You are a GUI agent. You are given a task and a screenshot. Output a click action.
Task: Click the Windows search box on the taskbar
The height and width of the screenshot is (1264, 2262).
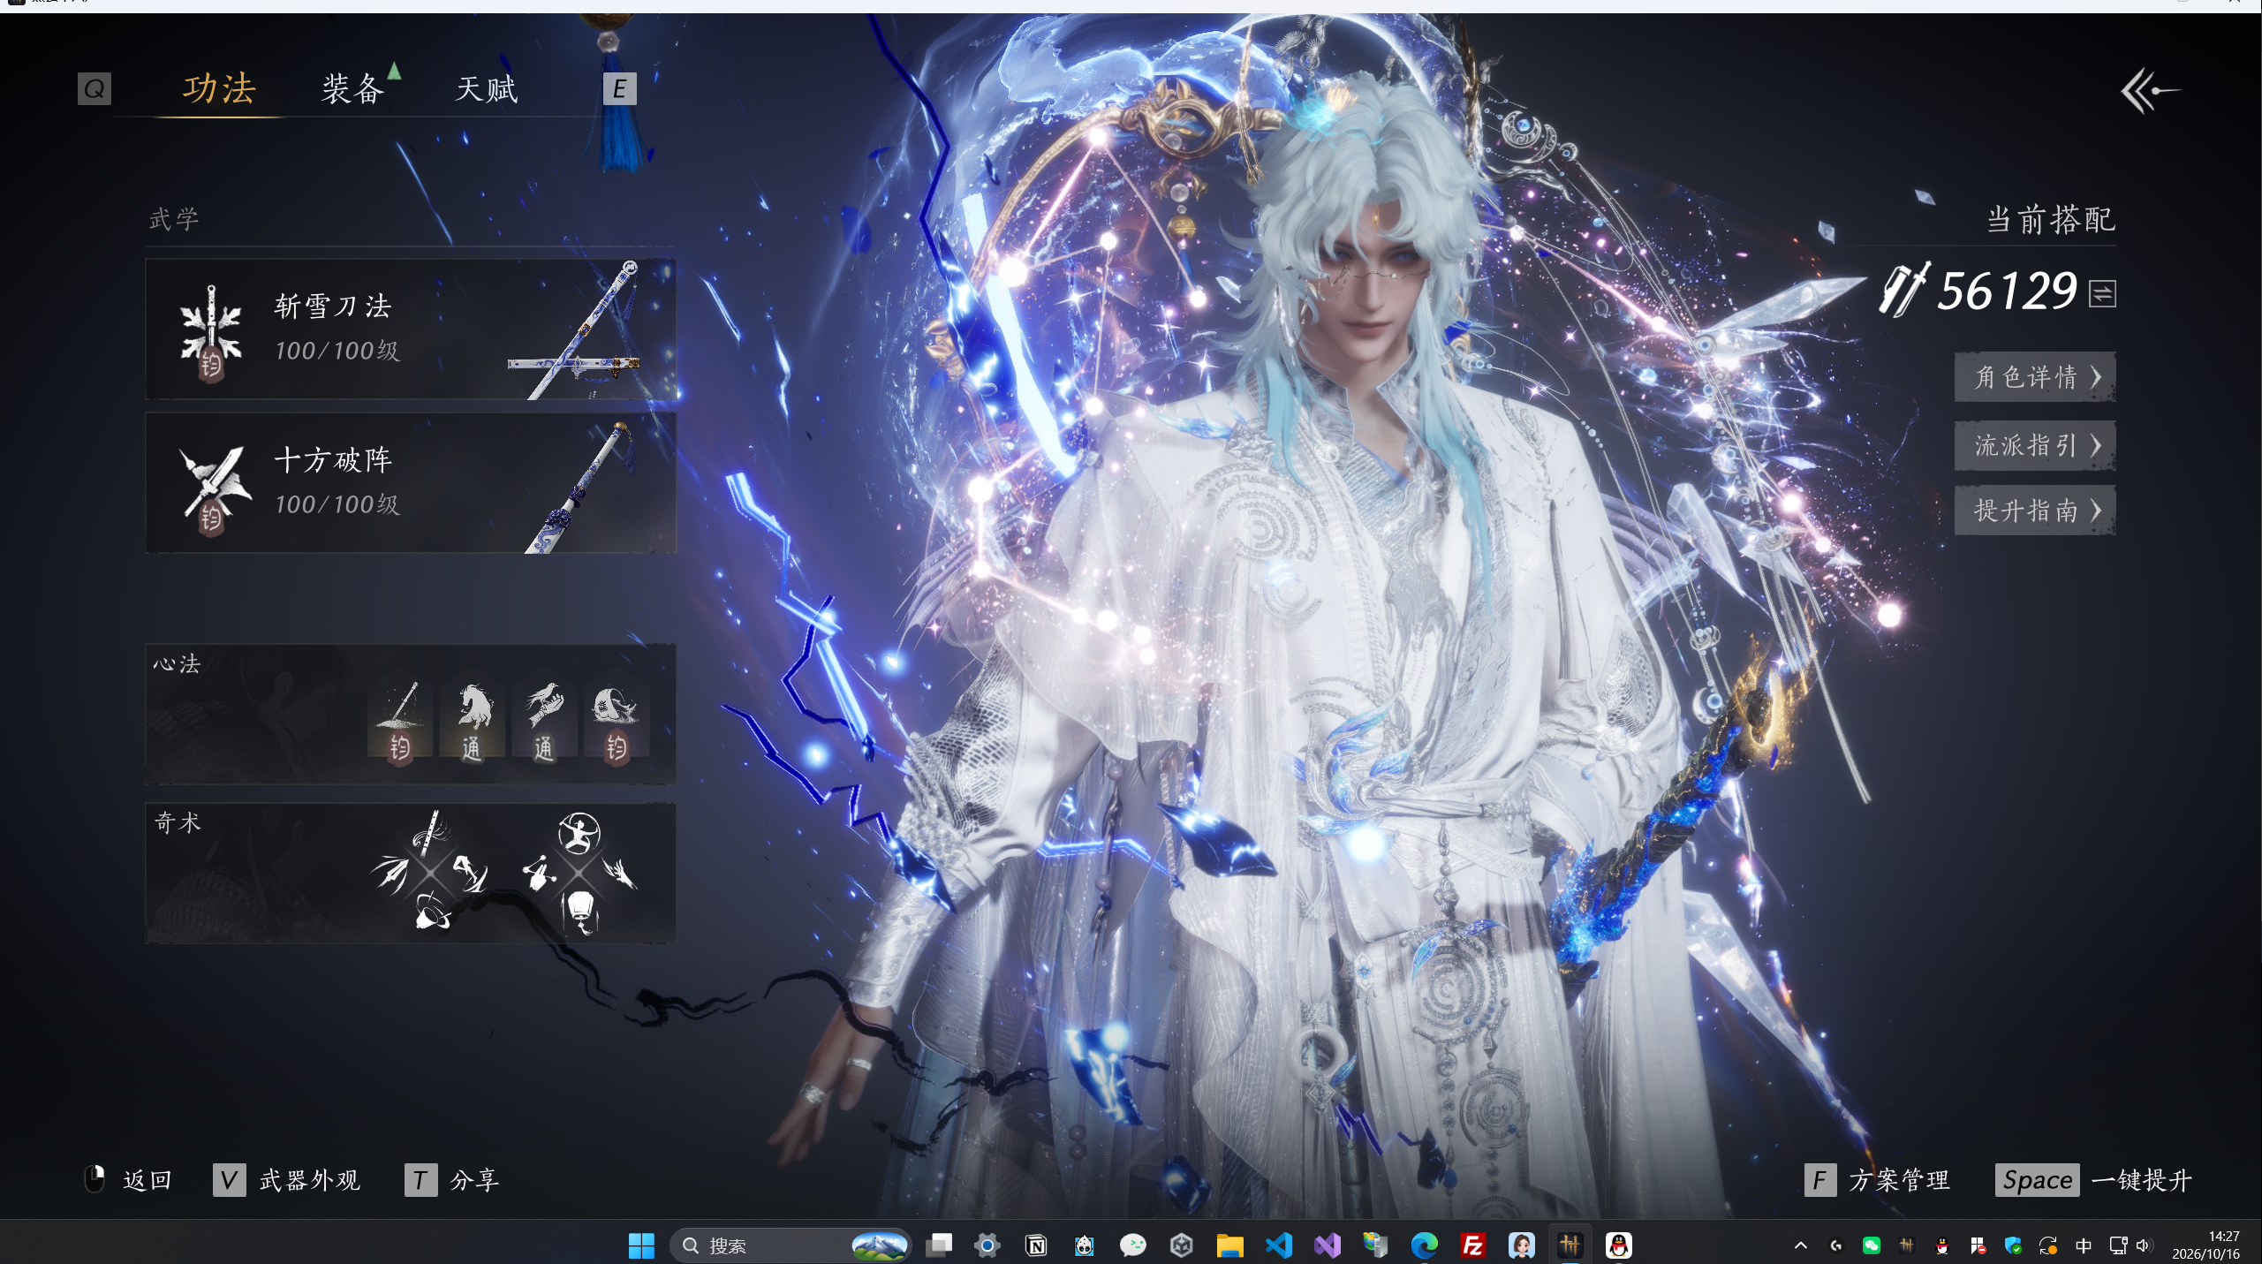coord(790,1245)
